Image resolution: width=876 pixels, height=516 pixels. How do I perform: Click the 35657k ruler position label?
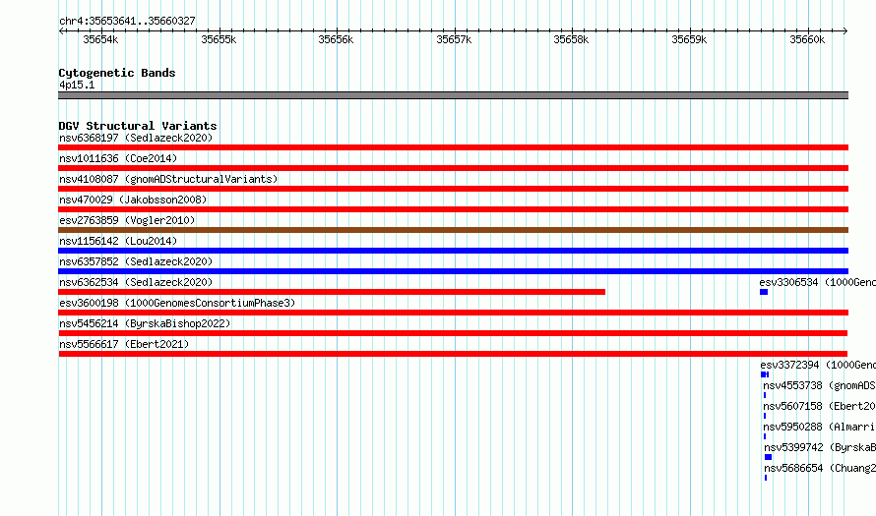point(454,39)
